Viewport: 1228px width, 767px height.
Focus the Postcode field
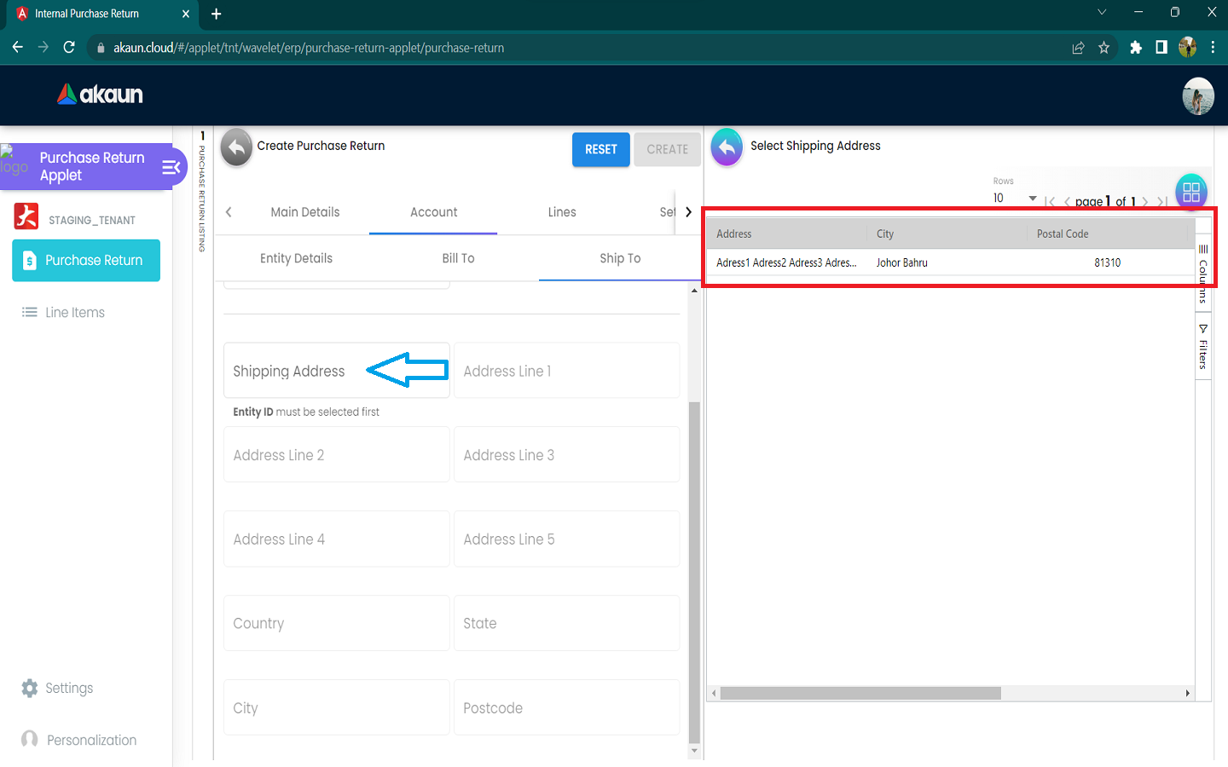(x=566, y=708)
